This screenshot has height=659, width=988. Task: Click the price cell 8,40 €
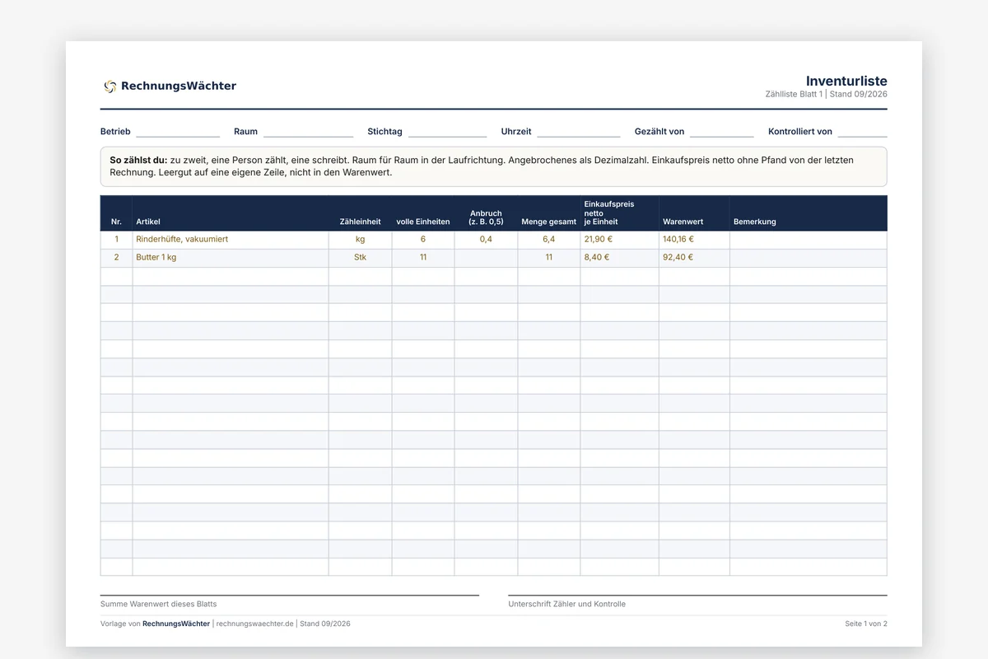tap(619, 257)
